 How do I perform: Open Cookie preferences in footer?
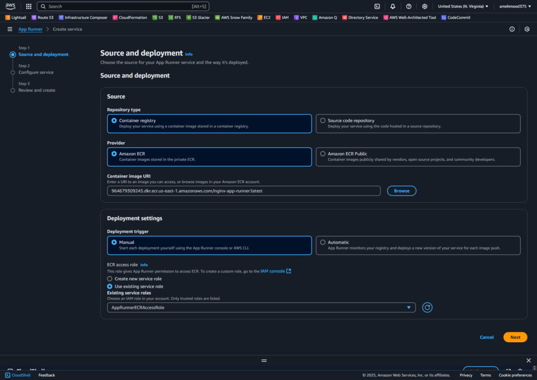(x=515, y=375)
